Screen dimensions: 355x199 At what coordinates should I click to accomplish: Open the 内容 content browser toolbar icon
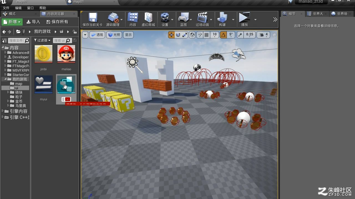(133, 19)
